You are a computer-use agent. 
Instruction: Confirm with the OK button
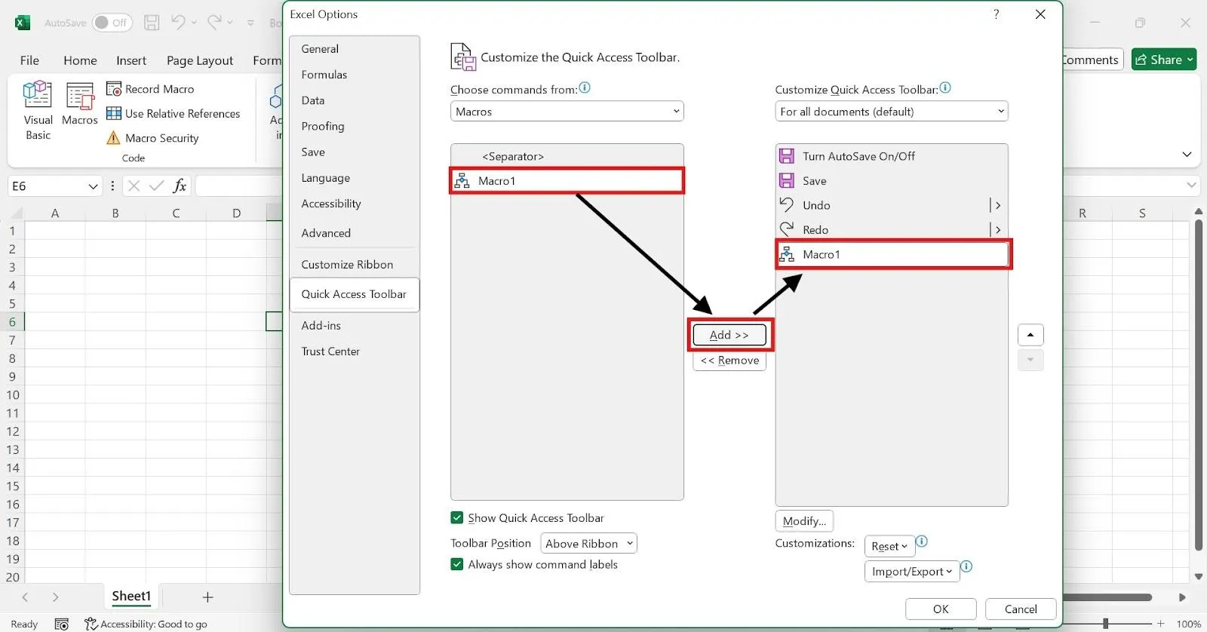[941, 609]
